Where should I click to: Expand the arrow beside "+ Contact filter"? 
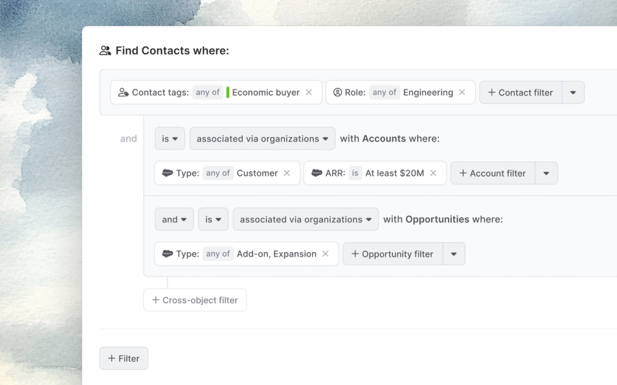pyautogui.click(x=573, y=92)
